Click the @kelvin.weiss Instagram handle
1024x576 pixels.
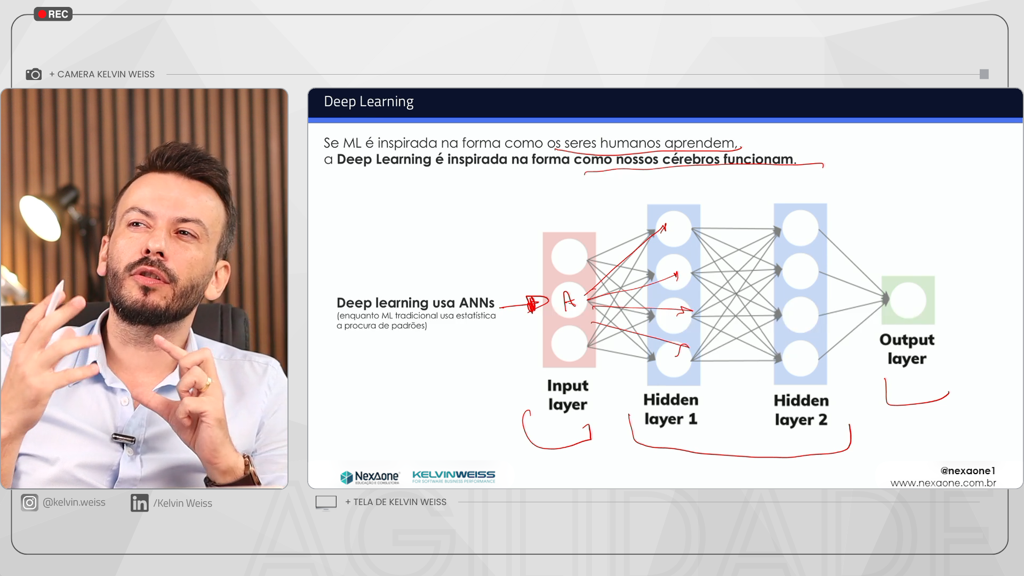pos(74,502)
